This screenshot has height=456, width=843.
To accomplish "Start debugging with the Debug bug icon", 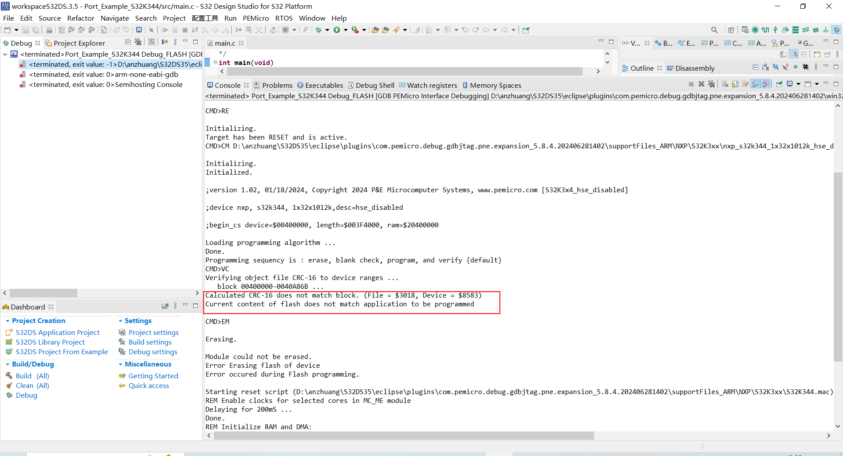I will (318, 30).
